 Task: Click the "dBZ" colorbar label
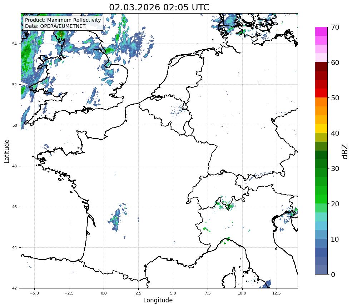coord(345,152)
